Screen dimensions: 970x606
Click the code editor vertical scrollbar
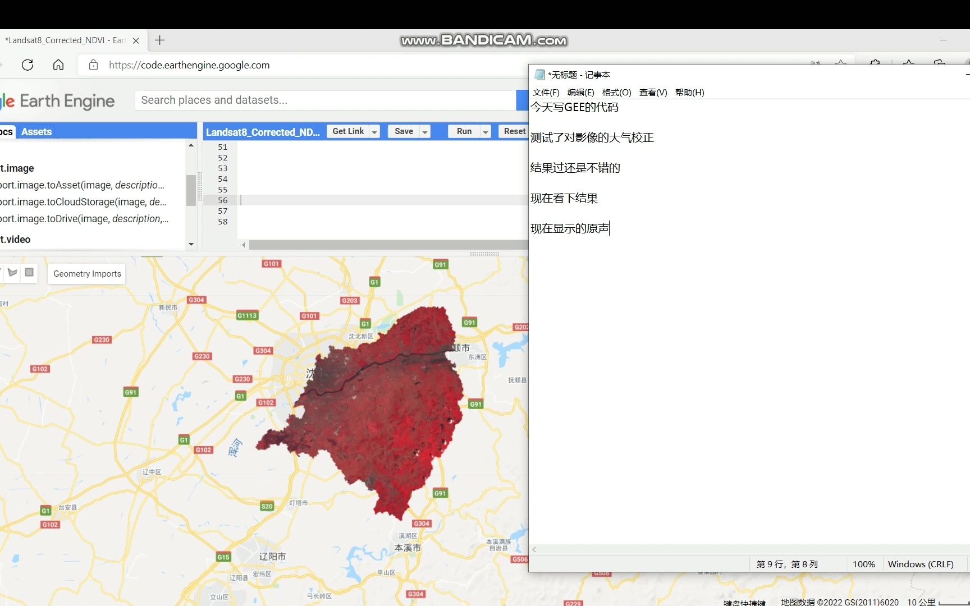pyautogui.click(x=191, y=191)
